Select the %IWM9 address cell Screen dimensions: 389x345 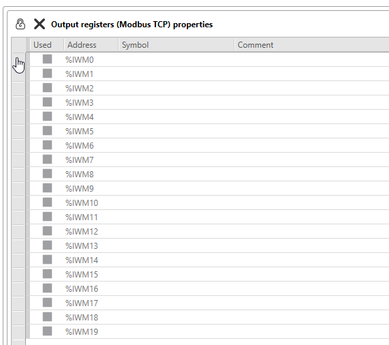pos(91,188)
